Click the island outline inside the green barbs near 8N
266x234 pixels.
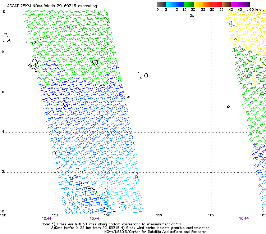(95, 63)
